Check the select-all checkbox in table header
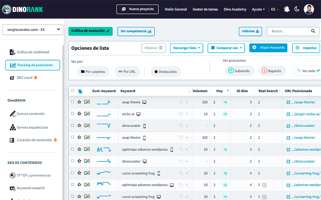The height and width of the screenshot is (200, 321). 73,91
